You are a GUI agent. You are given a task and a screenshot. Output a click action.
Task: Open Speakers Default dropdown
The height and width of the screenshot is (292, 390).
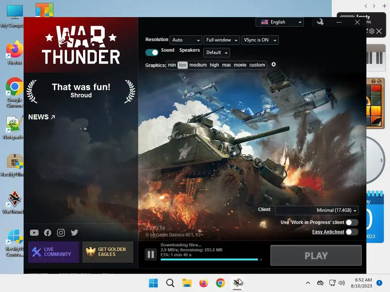[x=217, y=52]
